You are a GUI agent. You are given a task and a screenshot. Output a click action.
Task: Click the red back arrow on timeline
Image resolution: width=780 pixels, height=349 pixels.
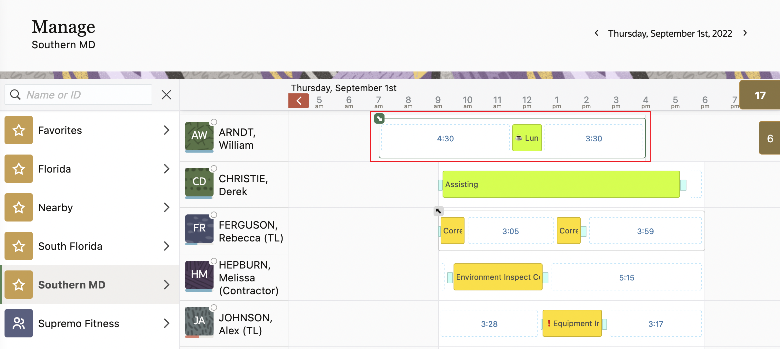pyautogui.click(x=299, y=101)
